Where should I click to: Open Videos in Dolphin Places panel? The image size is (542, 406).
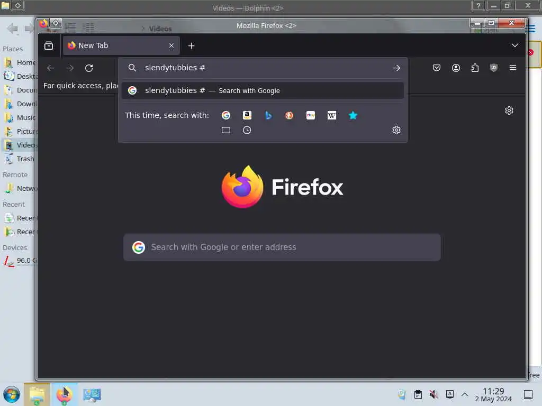click(20, 145)
